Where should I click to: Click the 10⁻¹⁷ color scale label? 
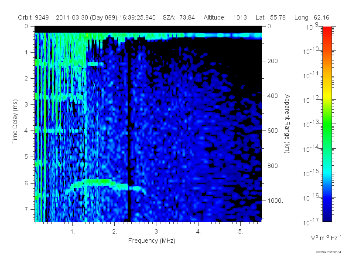[311, 221]
